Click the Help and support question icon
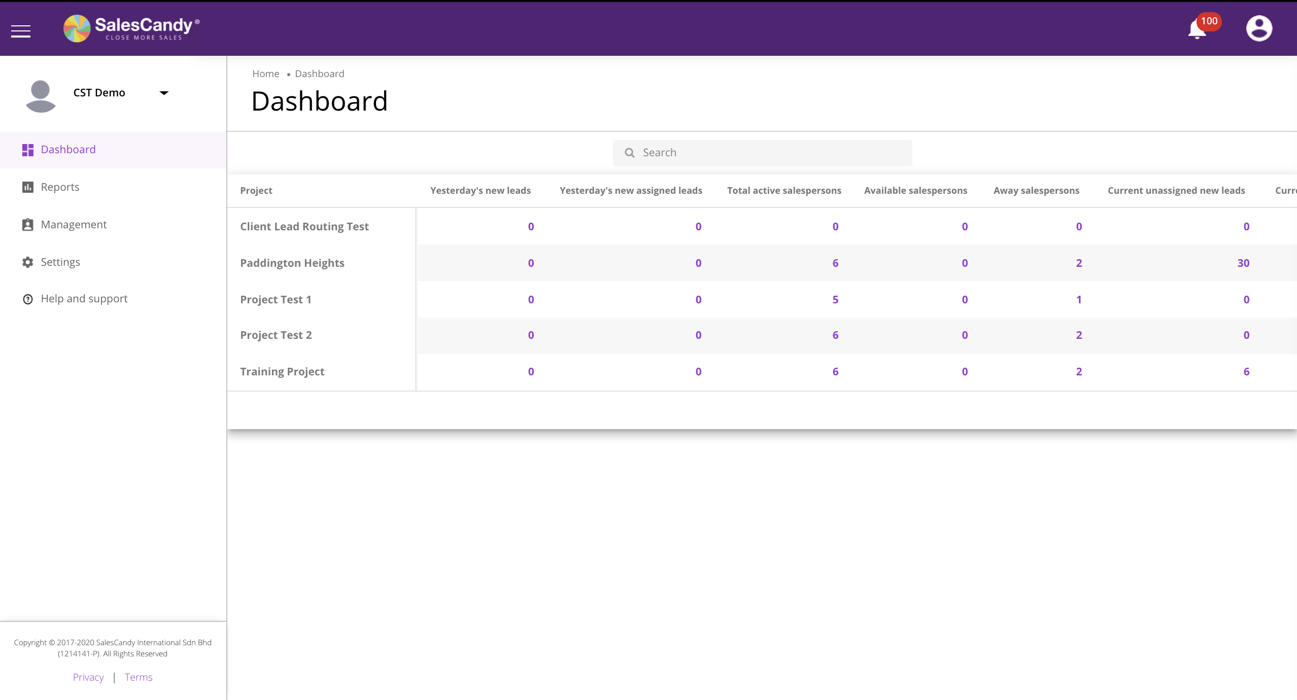The width and height of the screenshot is (1297, 700). (x=28, y=299)
